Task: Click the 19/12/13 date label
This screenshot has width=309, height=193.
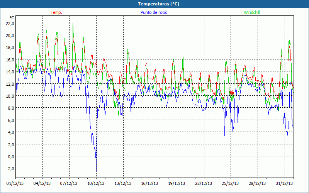Action: (177, 184)
